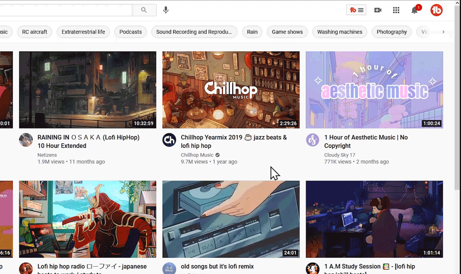Open channel avatar beside 1 A.M Study Session
461x274 pixels.
pos(312,268)
